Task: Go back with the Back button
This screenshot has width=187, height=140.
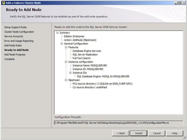Action: pos(121,133)
